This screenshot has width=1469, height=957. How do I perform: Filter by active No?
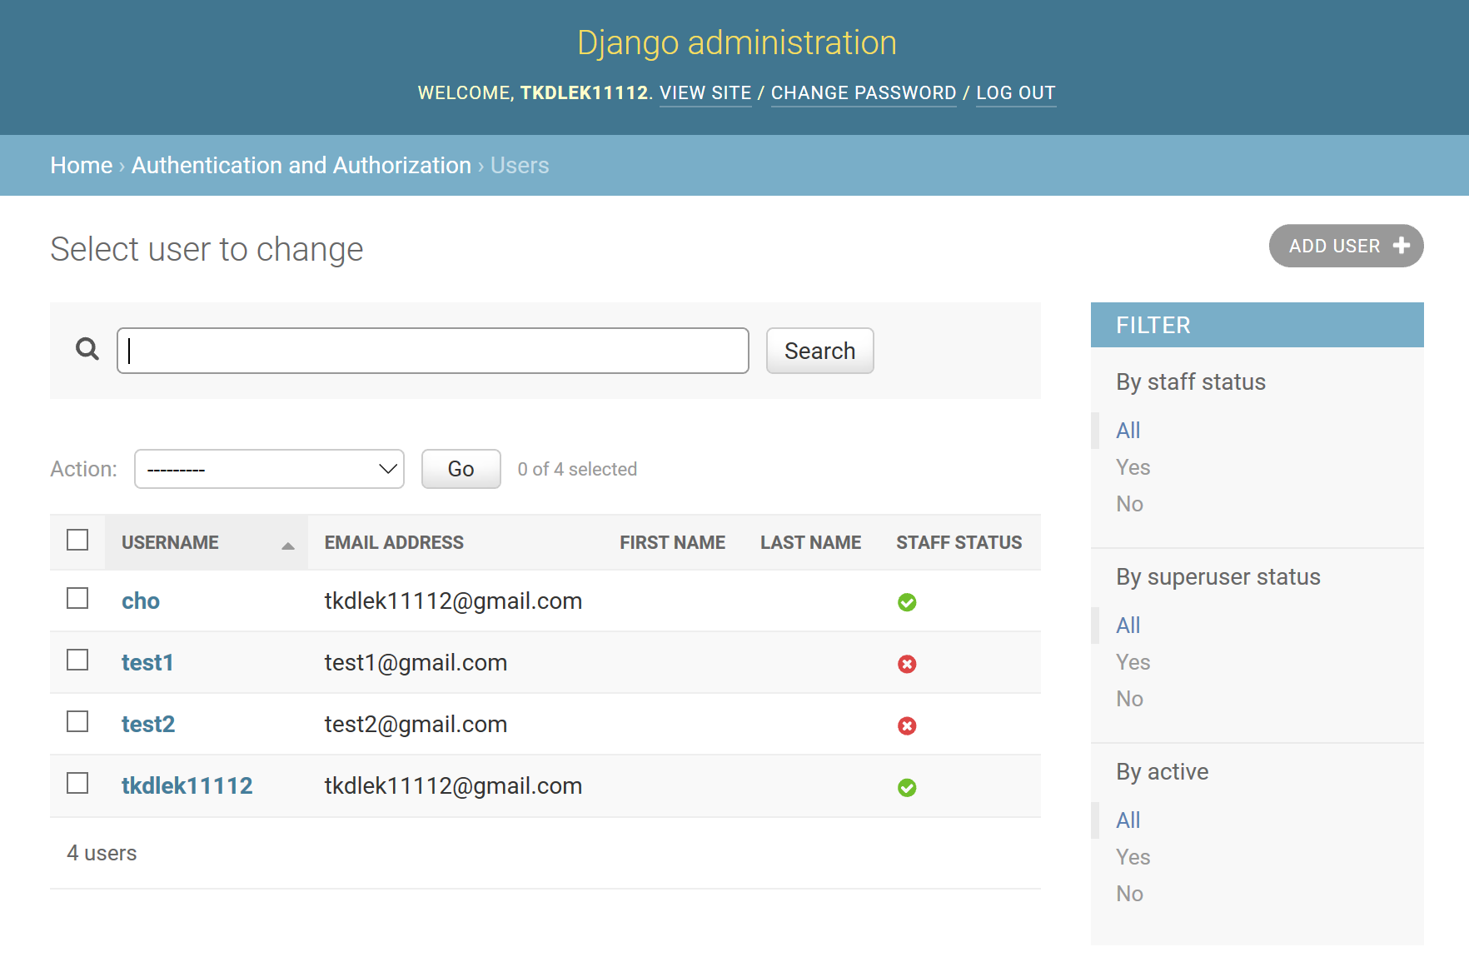pos(1129,894)
